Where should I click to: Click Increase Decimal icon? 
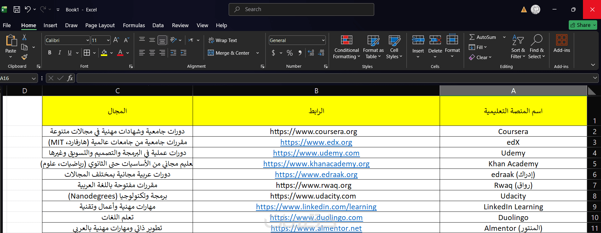[x=311, y=53]
